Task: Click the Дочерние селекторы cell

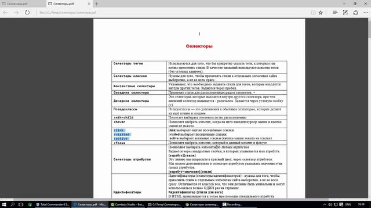Action: [x=139, y=101]
